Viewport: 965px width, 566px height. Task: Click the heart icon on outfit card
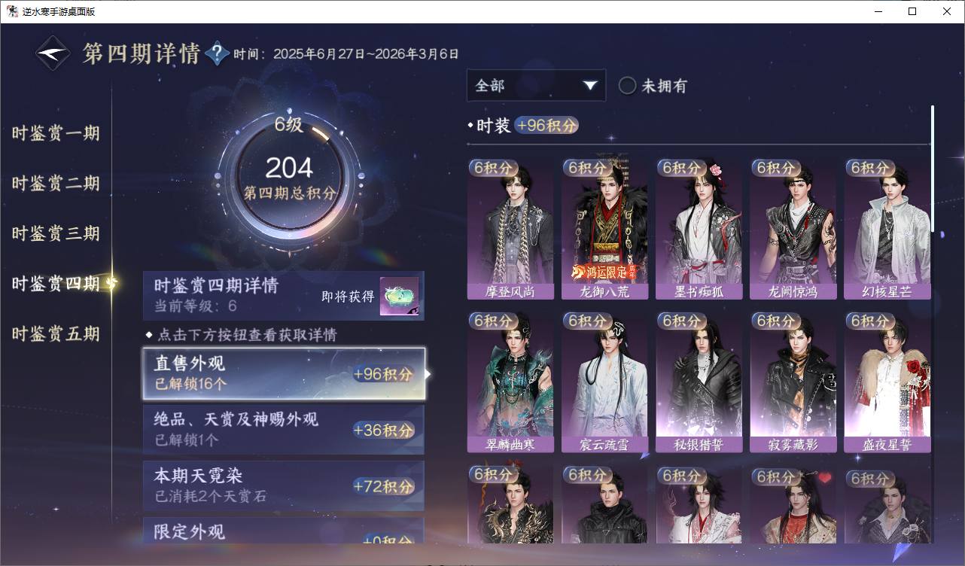pyautogui.click(x=825, y=477)
